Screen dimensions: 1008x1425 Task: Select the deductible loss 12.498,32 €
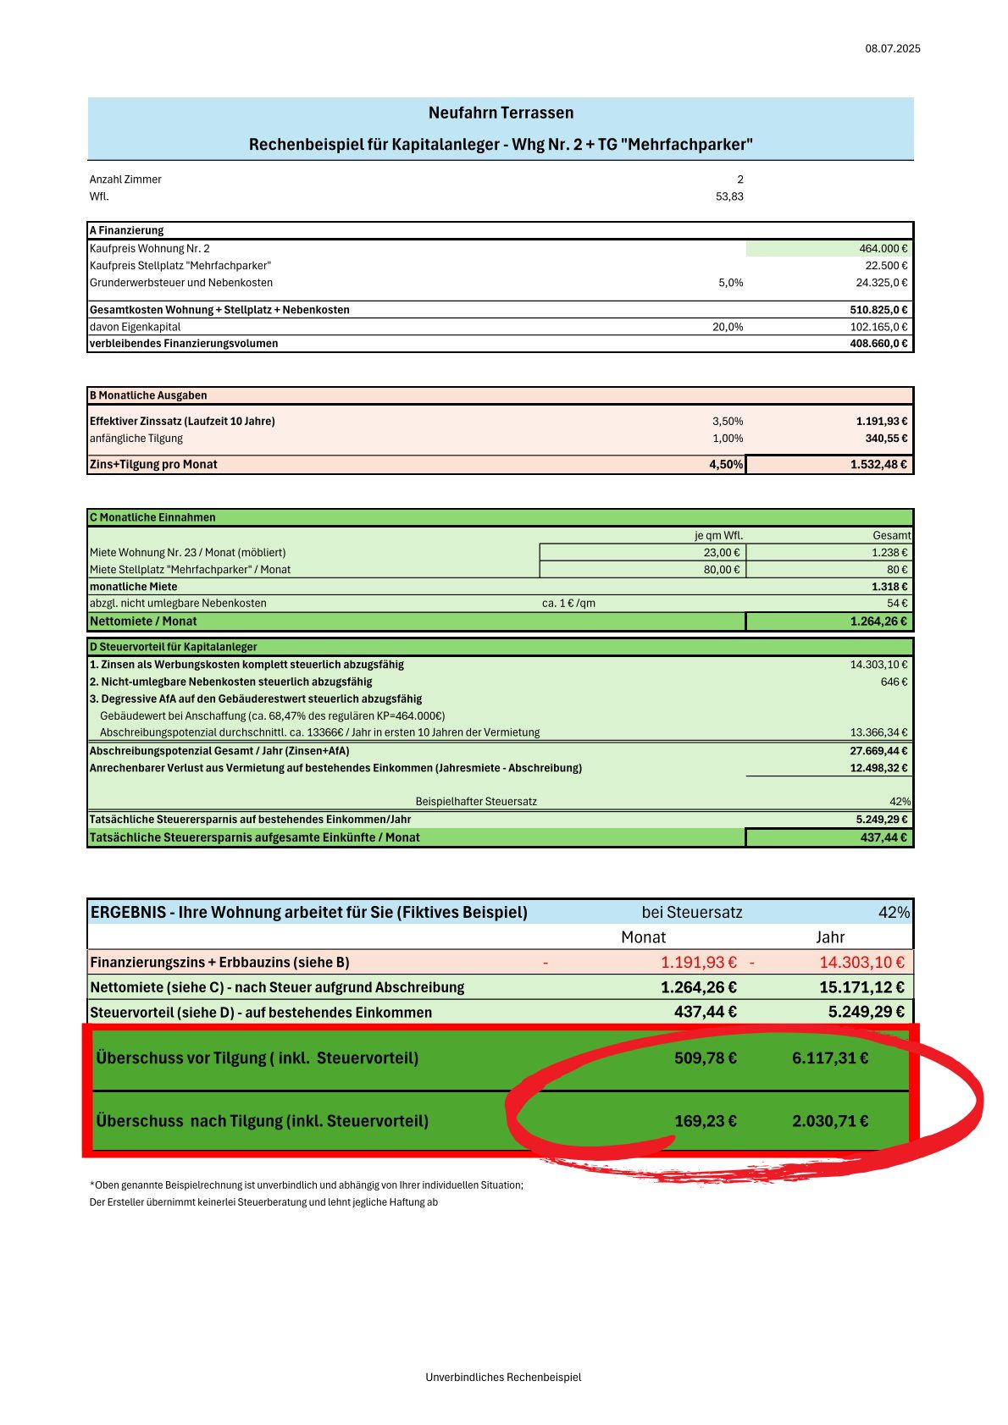pyautogui.click(x=879, y=768)
